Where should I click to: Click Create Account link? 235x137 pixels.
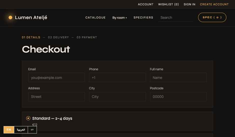point(214,4)
